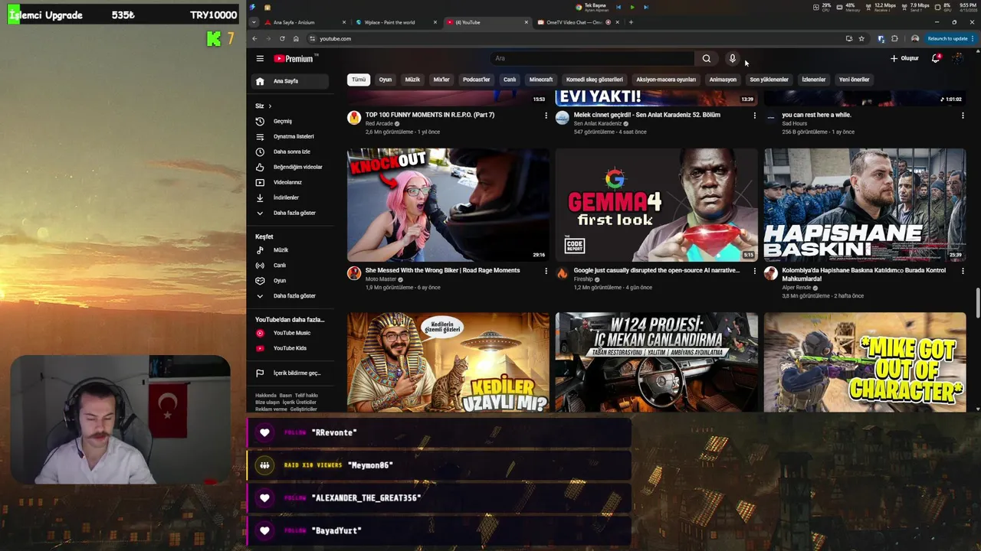
Task: Click the Oluştur create button
Action: pyautogui.click(x=904, y=58)
